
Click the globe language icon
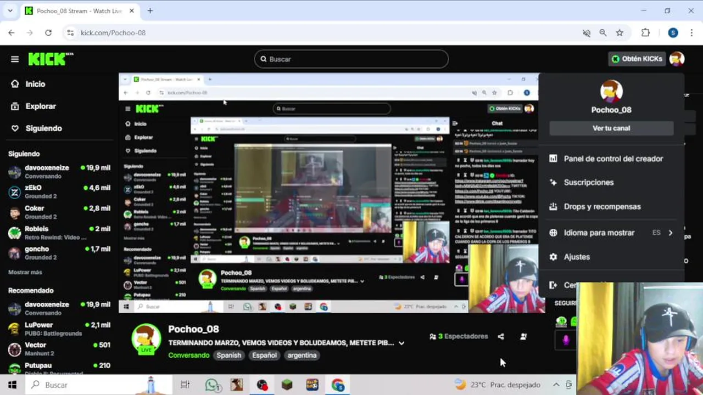553,233
